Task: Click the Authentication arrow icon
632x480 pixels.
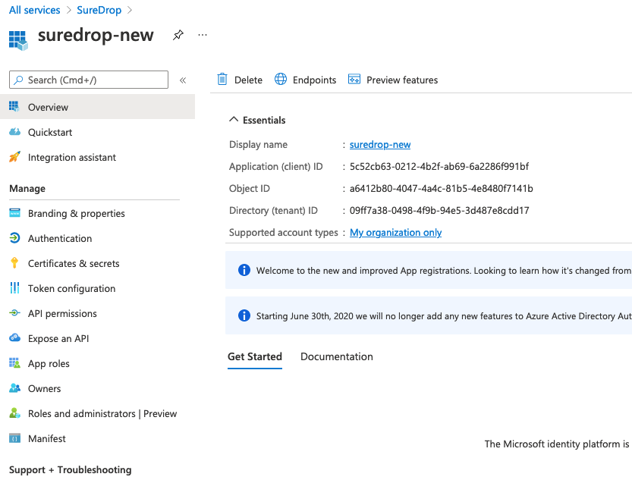Action: [x=14, y=238]
